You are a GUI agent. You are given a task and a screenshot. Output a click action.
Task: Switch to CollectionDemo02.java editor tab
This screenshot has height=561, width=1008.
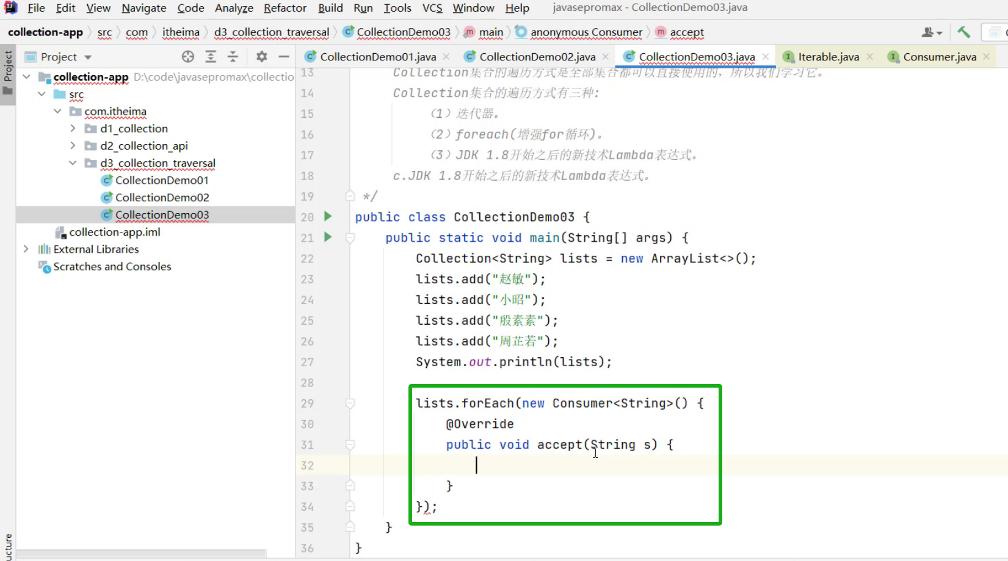(537, 57)
